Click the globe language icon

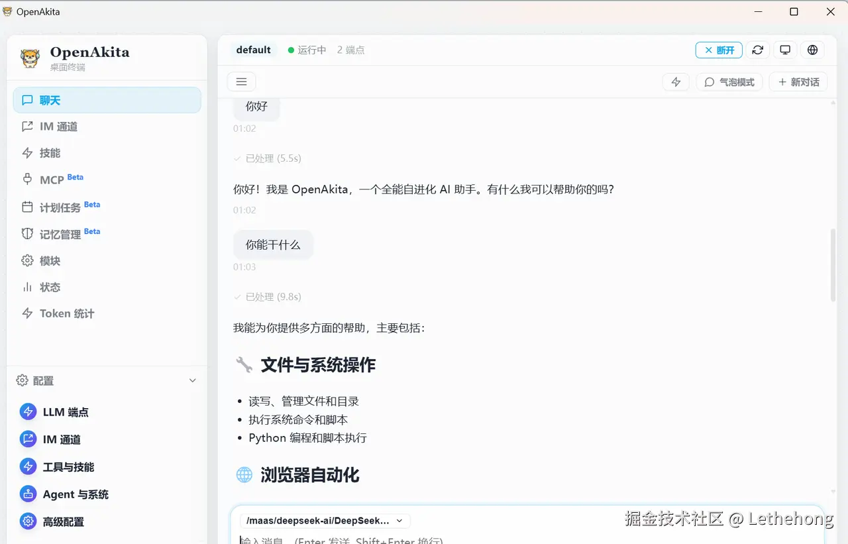point(812,50)
